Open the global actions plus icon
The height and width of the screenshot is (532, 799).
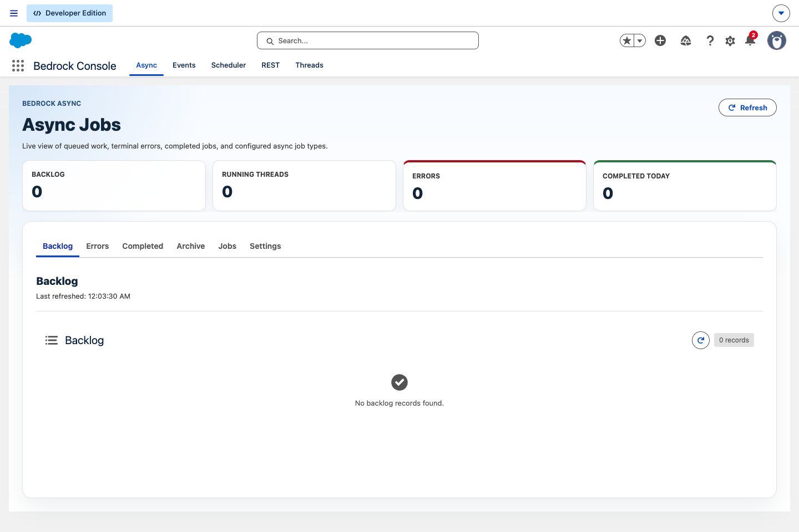[660, 40]
